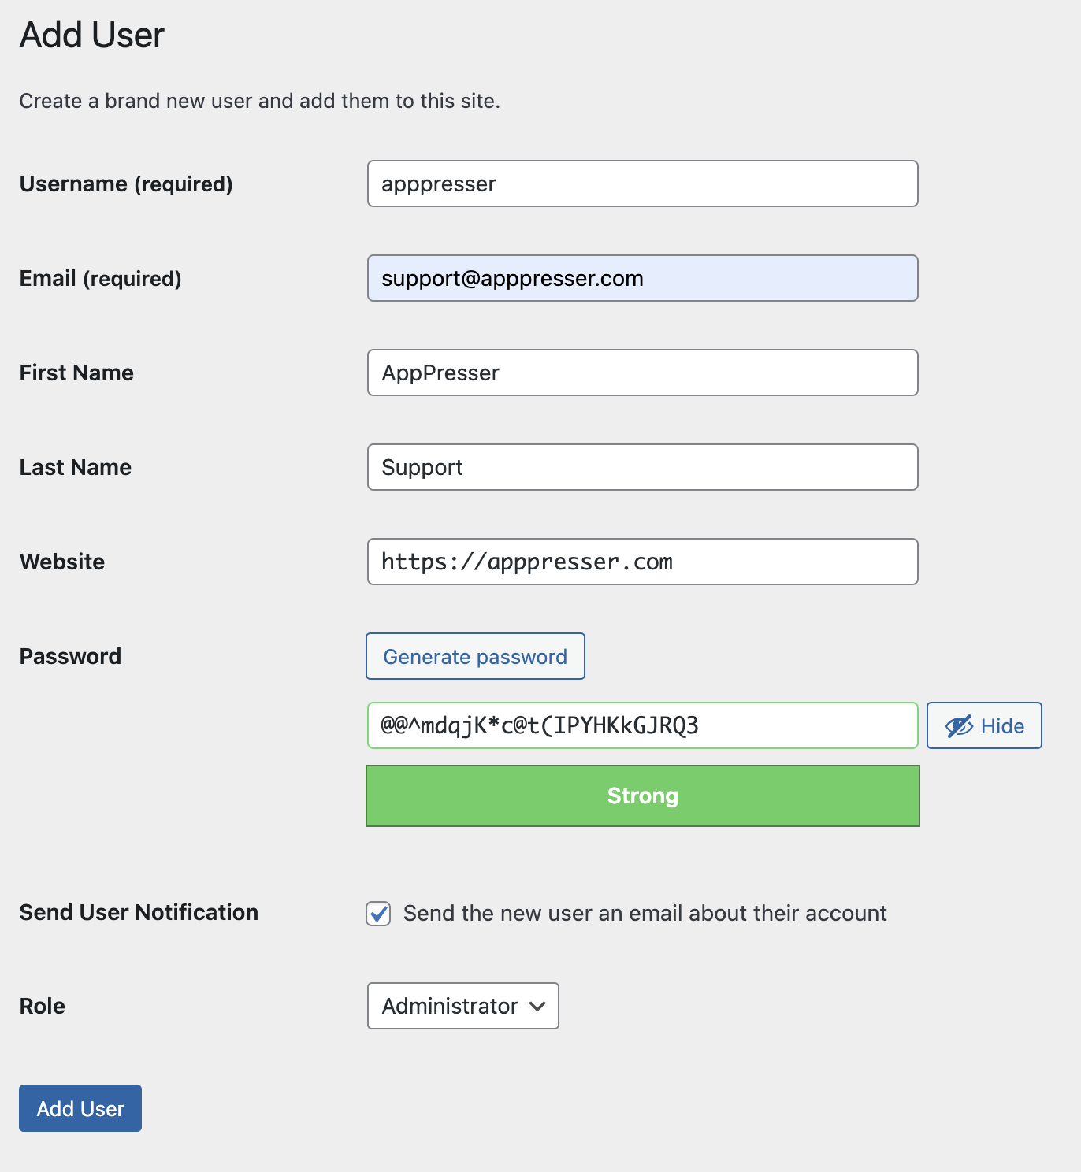Image resolution: width=1081 pixels, height=1172 pixels.
Task: Click inside the generated password field
Action: click(x=643, y=725)
